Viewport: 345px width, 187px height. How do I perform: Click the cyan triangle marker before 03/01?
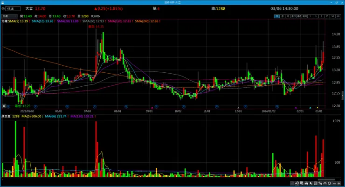310,108
